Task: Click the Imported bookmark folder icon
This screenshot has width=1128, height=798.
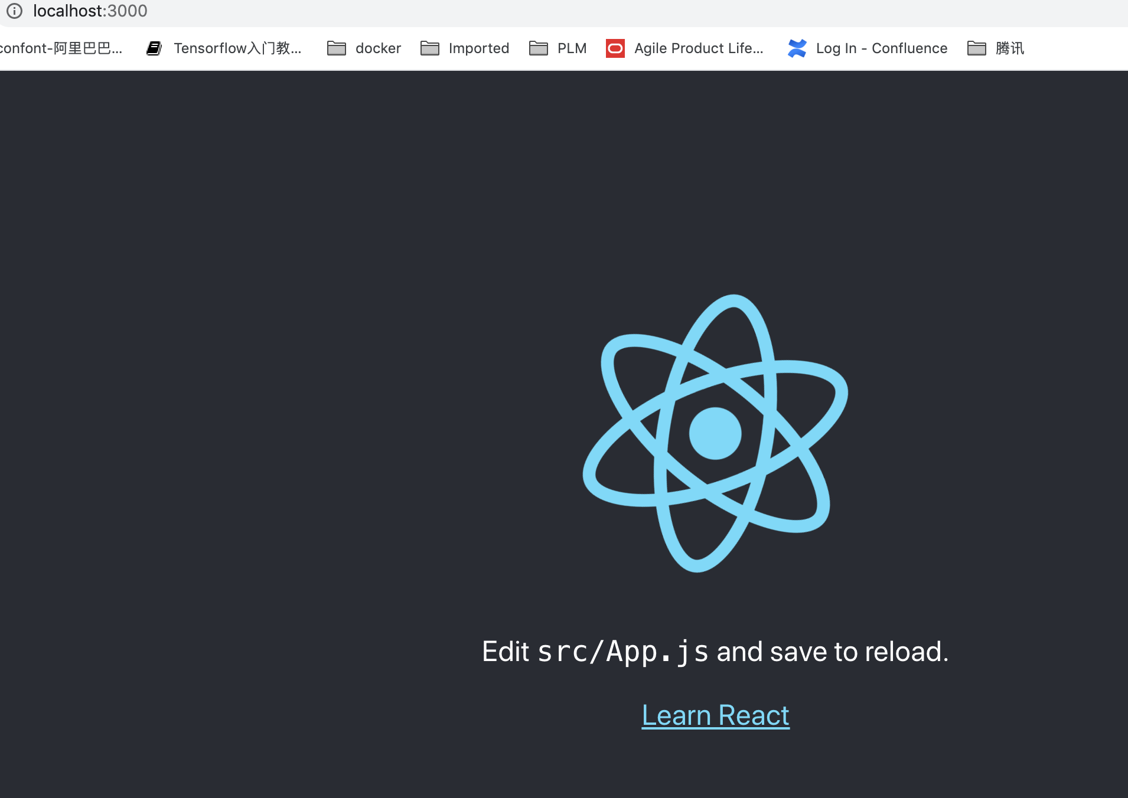Action: (430, 48)
